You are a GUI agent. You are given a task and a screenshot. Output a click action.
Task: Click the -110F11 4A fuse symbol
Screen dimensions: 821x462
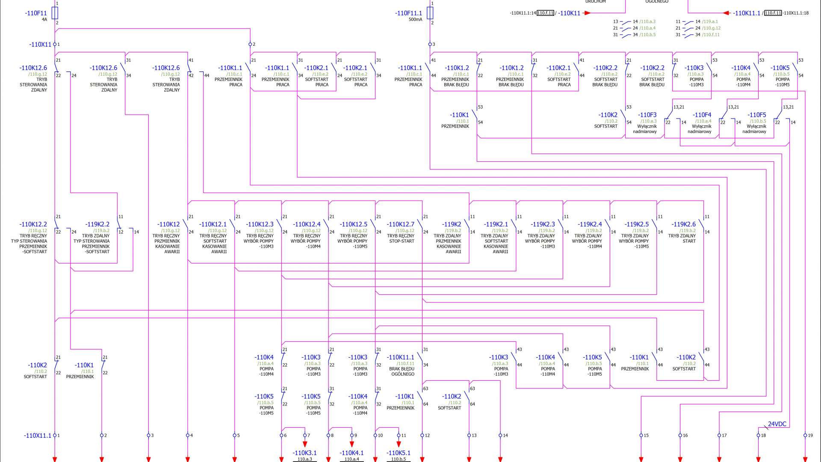click(55, 13)
